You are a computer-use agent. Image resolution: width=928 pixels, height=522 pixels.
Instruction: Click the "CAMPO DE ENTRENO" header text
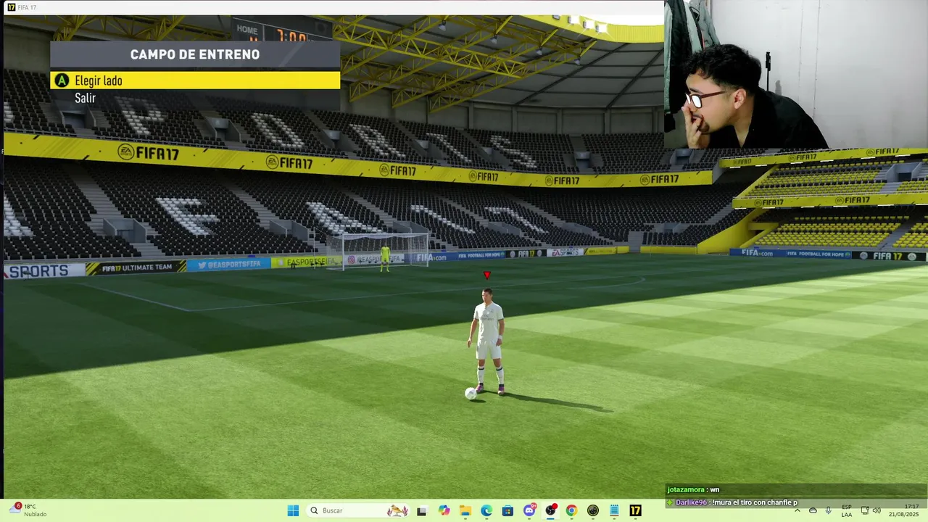[195, 54]
